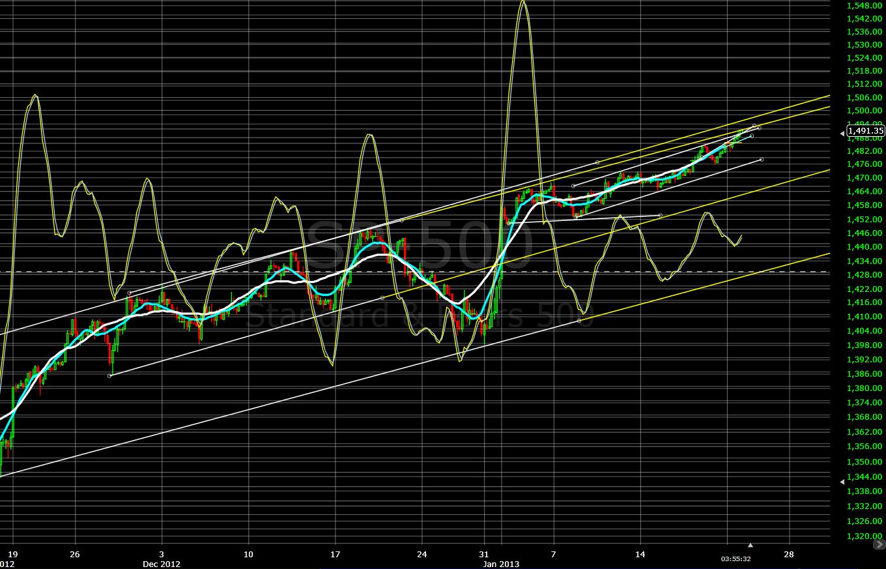Click the 1,536.00 price axis label

click(864, 31)
